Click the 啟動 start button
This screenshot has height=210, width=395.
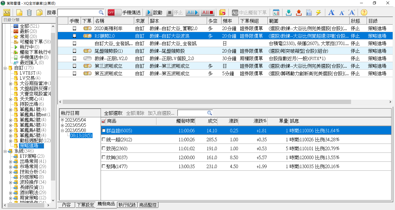pos(154,12)
